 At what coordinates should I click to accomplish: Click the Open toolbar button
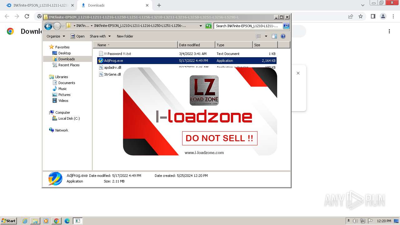pos(77,36)
